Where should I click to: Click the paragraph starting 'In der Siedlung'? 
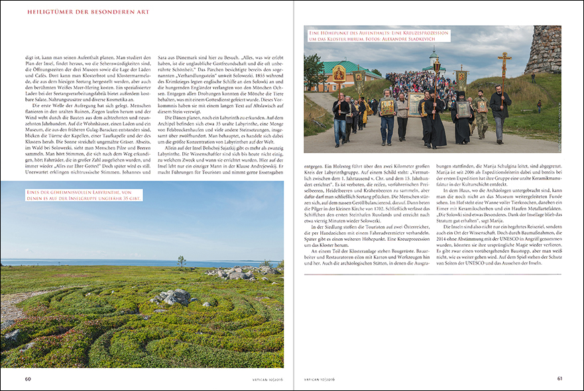point(367,236)
